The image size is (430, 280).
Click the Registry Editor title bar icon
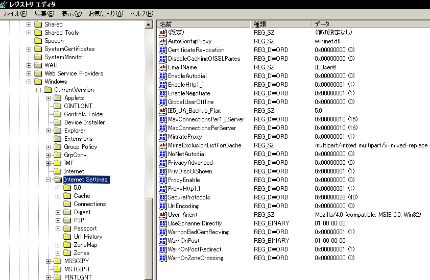[x=5, y=5]
